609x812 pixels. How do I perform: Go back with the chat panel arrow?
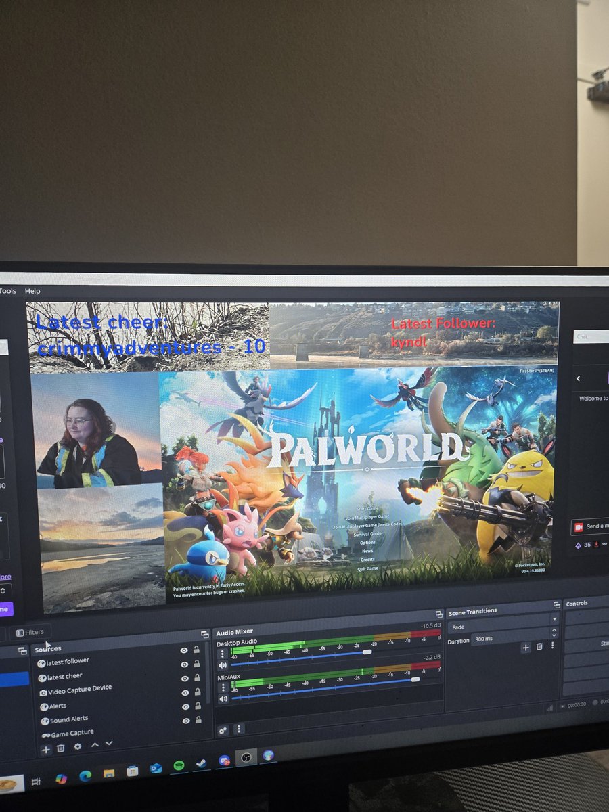pyautogui.click(x=579, y=379)
